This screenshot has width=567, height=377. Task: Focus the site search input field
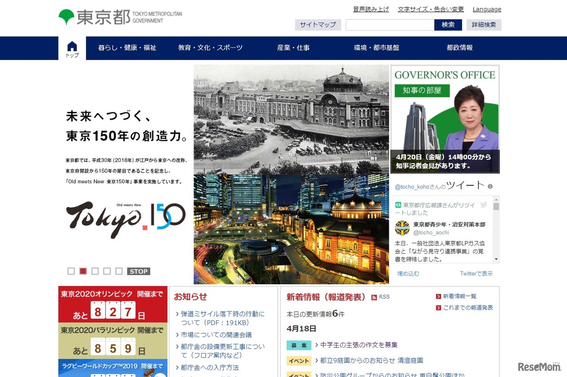tap(390, 25)
